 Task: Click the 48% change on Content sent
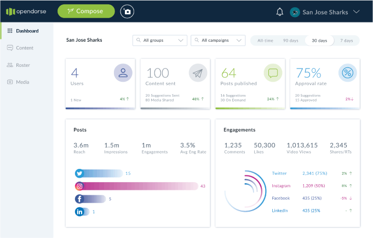(x=198, y=99)
